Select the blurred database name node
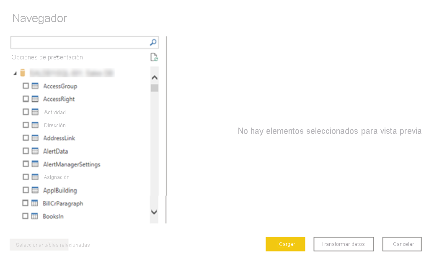The image size is (429, 261). coord(72,73)
